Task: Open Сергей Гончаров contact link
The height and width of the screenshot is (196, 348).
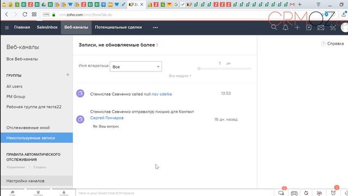Action: [x=107, y=118]
